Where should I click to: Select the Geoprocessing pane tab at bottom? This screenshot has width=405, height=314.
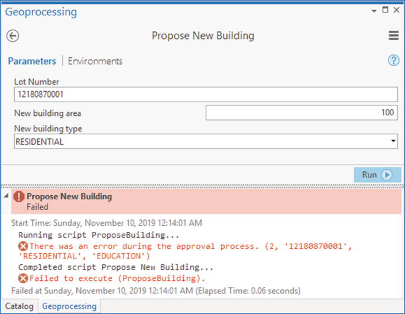pos(69,306)
